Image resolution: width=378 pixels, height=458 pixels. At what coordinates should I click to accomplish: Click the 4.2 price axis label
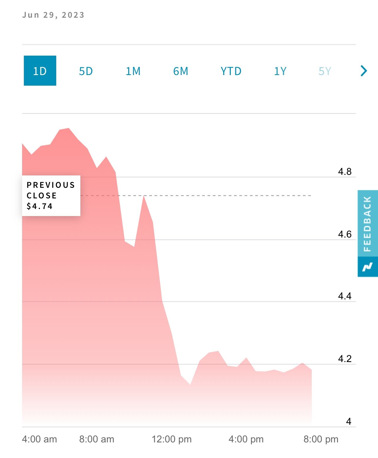click(x=345, y=359)
